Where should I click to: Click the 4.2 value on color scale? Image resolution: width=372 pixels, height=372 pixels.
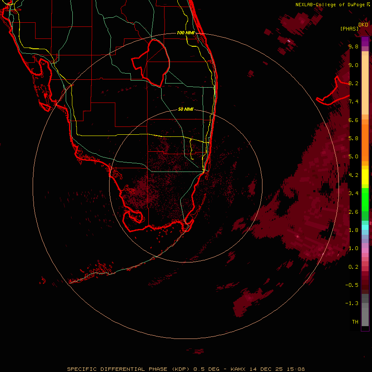coord(353,175)
